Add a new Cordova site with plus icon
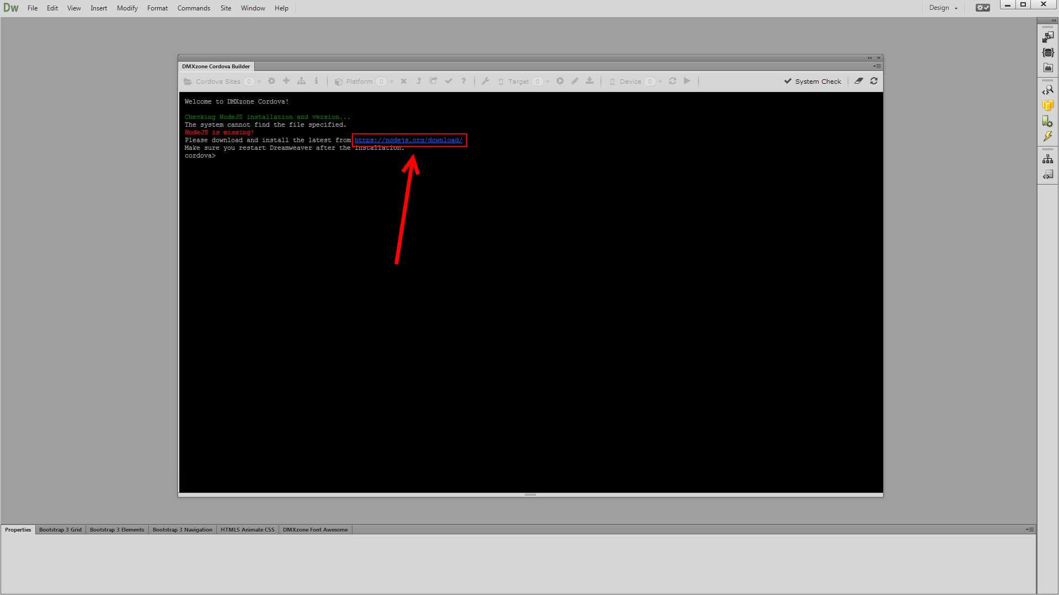This screenshot has width=1059, height=595. pos(286,81)
